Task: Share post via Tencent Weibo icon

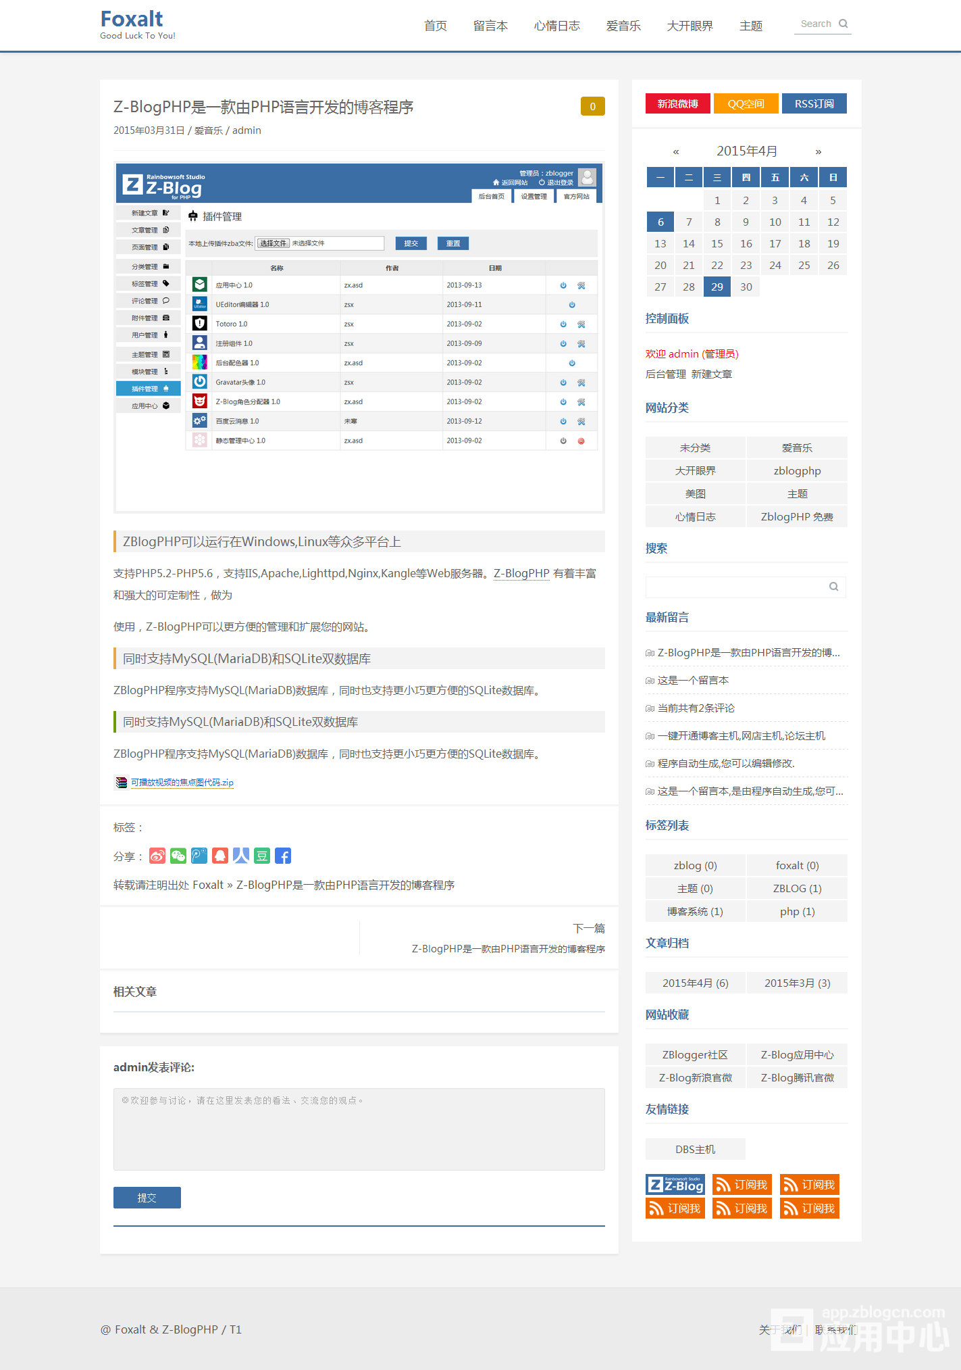Action: pyautogui.click(x=199, y=856)
